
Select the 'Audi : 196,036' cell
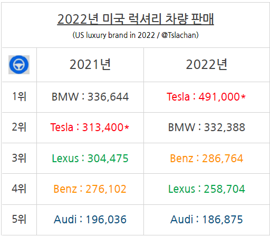tap(90, 220)
